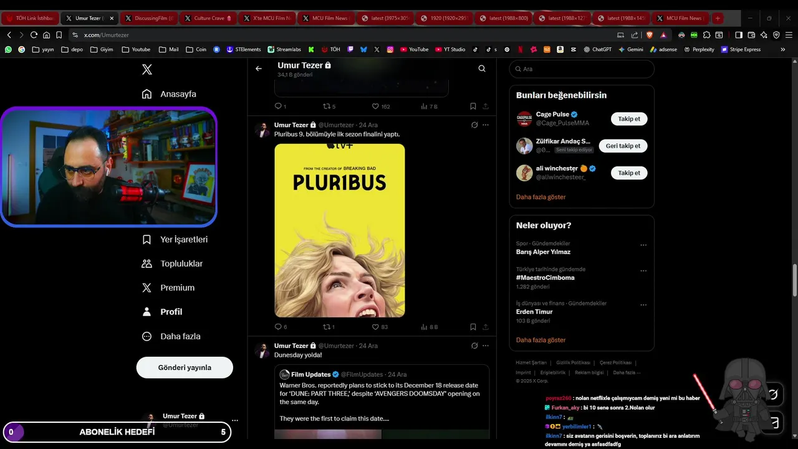Show hidden bookmarks with chevron
Screen dimensions: 798x449
(x=783, y=49)
